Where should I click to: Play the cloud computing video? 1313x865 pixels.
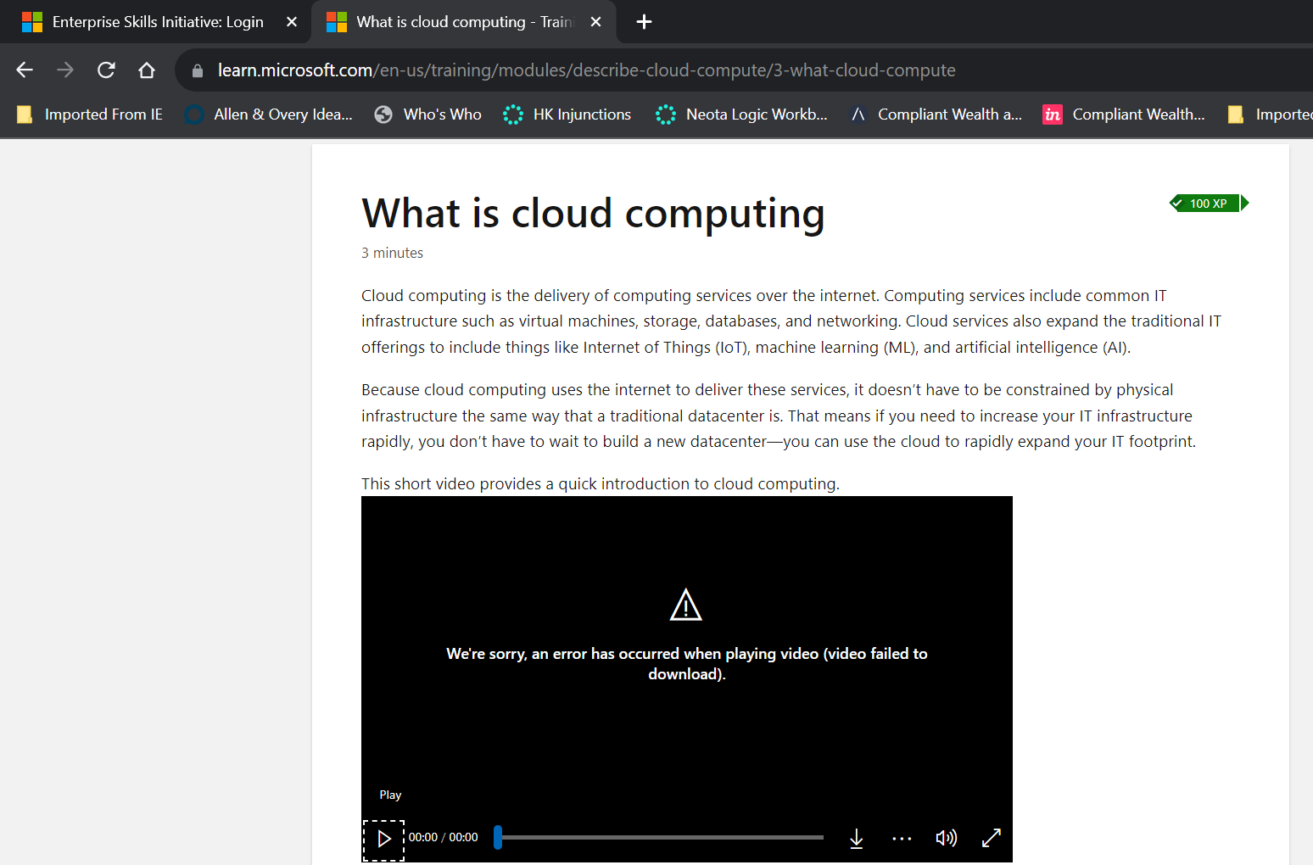383,840
